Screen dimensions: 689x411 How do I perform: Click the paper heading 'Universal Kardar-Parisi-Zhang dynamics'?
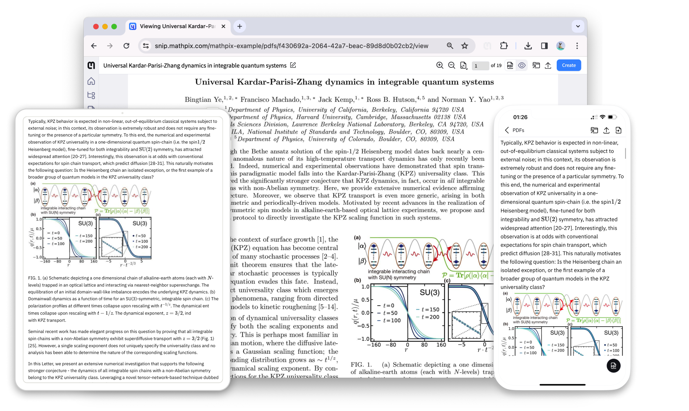click(x=344, y=82)
